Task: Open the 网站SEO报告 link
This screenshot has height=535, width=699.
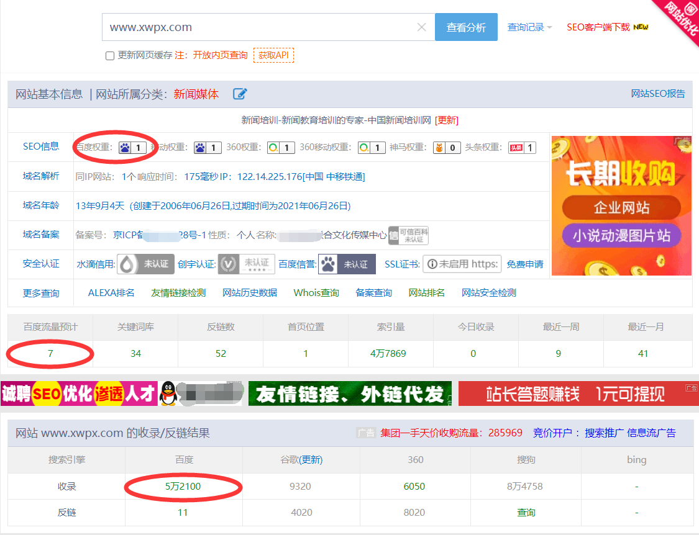Action: point(657,94)
